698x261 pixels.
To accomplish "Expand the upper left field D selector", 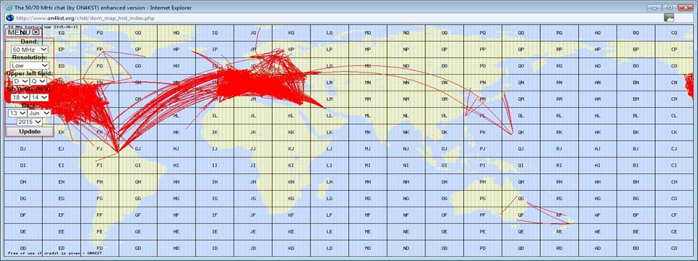I will (20, 82).
